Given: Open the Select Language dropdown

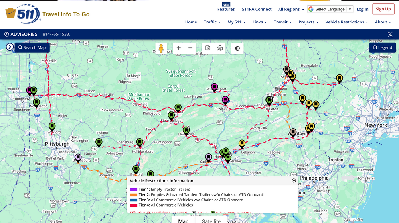Looking at the screenshot, I should tap(330, 9).
